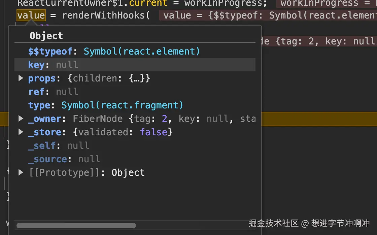The height and width of the screenshot is (235, 377).
Task: Select the key: null property row
Action: click(135, 65)
